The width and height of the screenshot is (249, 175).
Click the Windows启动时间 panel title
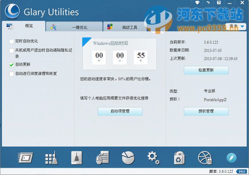[x=110, y=43]
